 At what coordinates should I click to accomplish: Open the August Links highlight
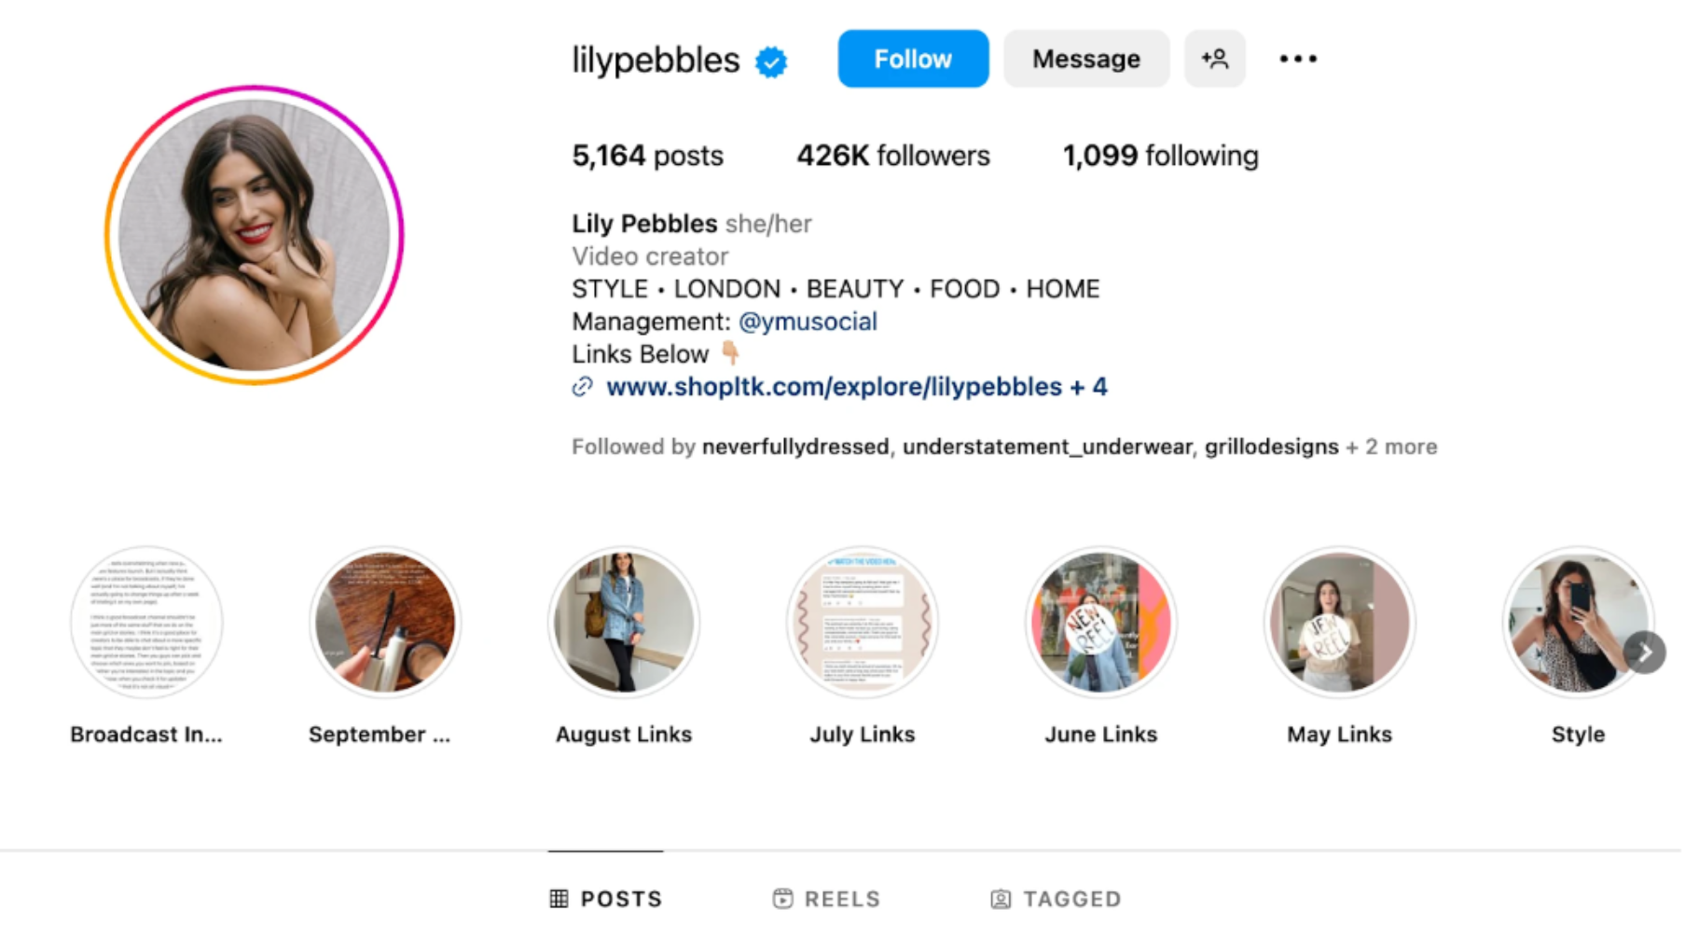[x=624, y=623]
